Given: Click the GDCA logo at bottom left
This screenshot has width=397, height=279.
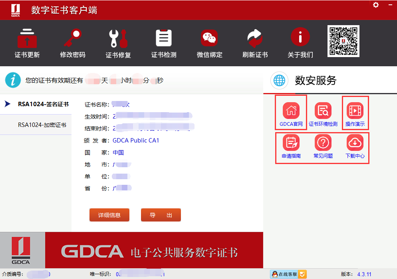Looking at the screenshot, I should 21,250.
